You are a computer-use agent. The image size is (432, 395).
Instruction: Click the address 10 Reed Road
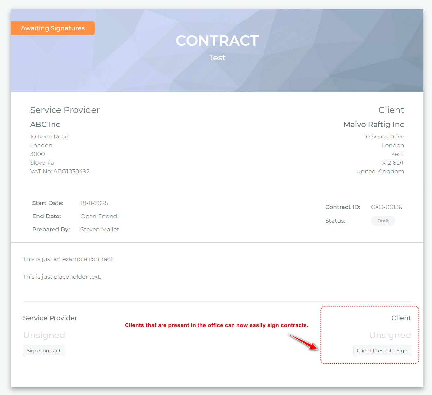pos(49,136)
